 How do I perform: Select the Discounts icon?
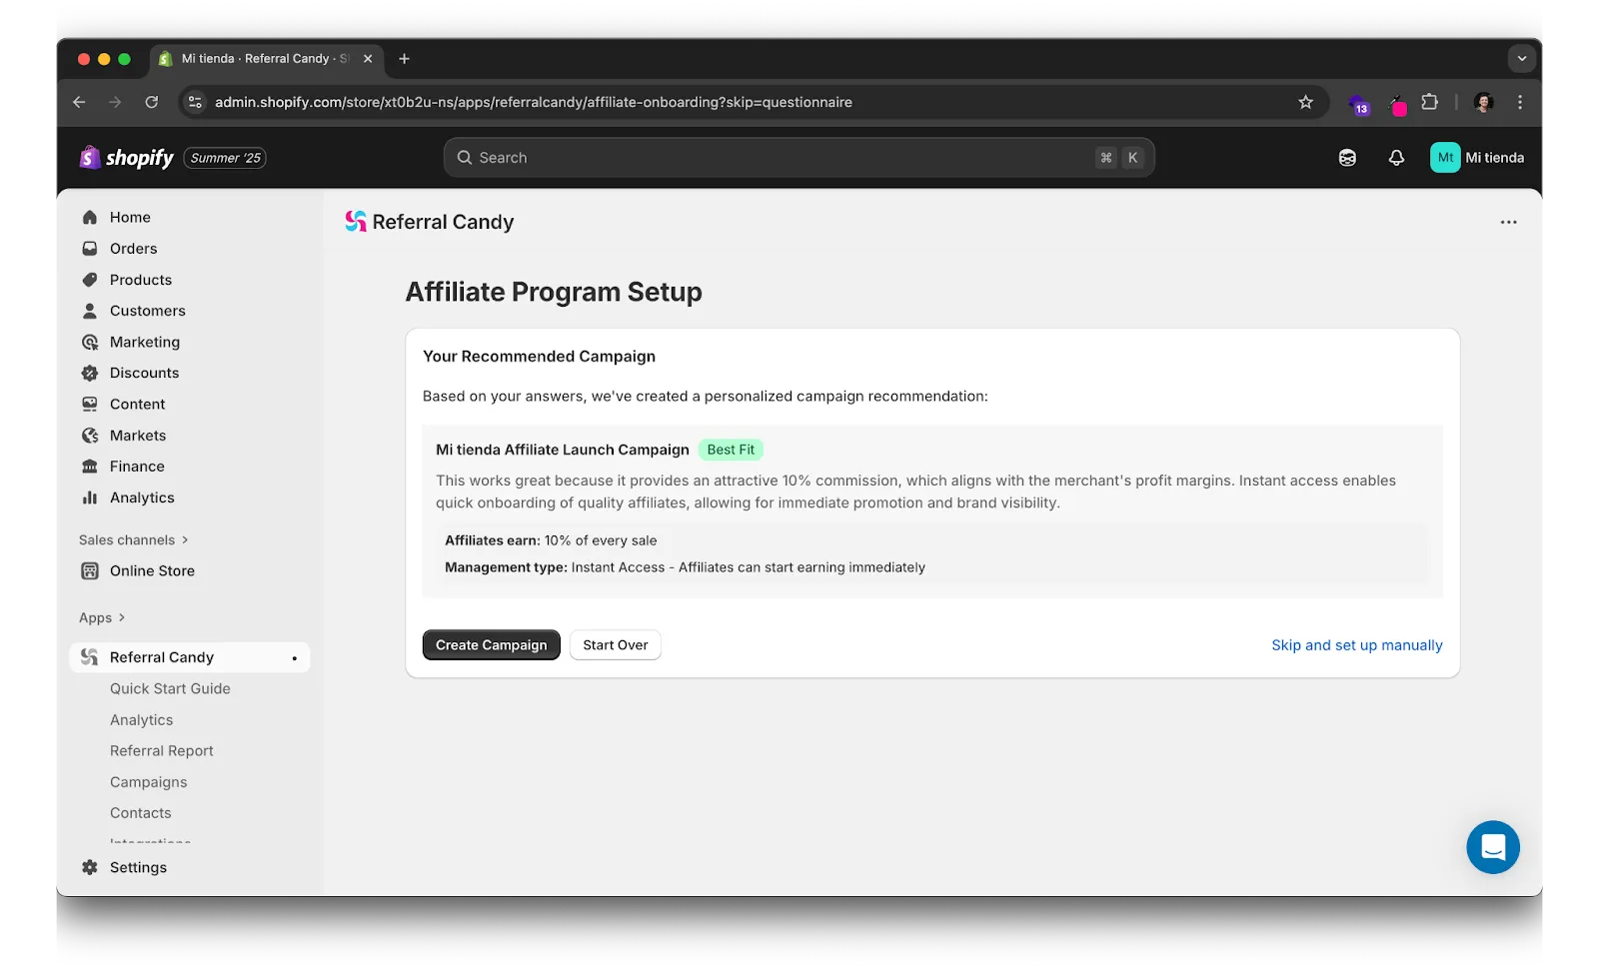click(90, 373)
